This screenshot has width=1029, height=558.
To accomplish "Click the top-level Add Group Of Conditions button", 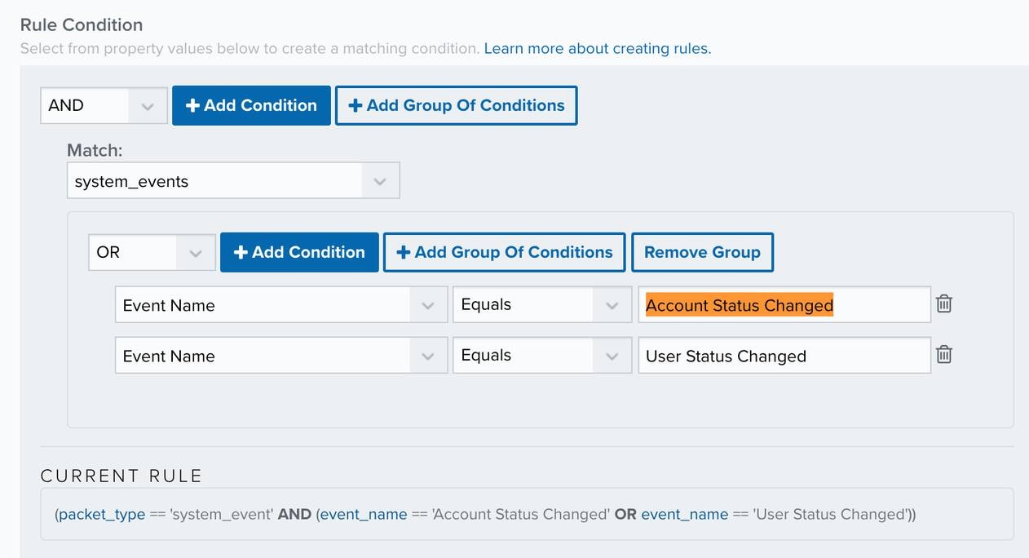I will coord(456,106).
